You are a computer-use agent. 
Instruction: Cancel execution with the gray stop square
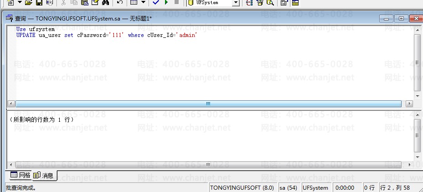[176, 2]
